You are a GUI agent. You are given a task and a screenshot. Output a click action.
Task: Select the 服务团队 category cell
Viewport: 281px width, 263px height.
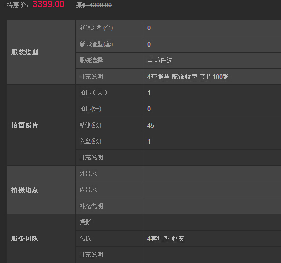(x=41, y=238)
